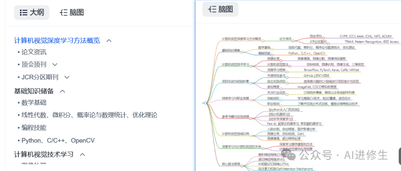Toggle collapse circle after 参考书籍与在线资源 node
Image resolution: width=401 pixels, height=171 pixels.
(x=251, y=118)
